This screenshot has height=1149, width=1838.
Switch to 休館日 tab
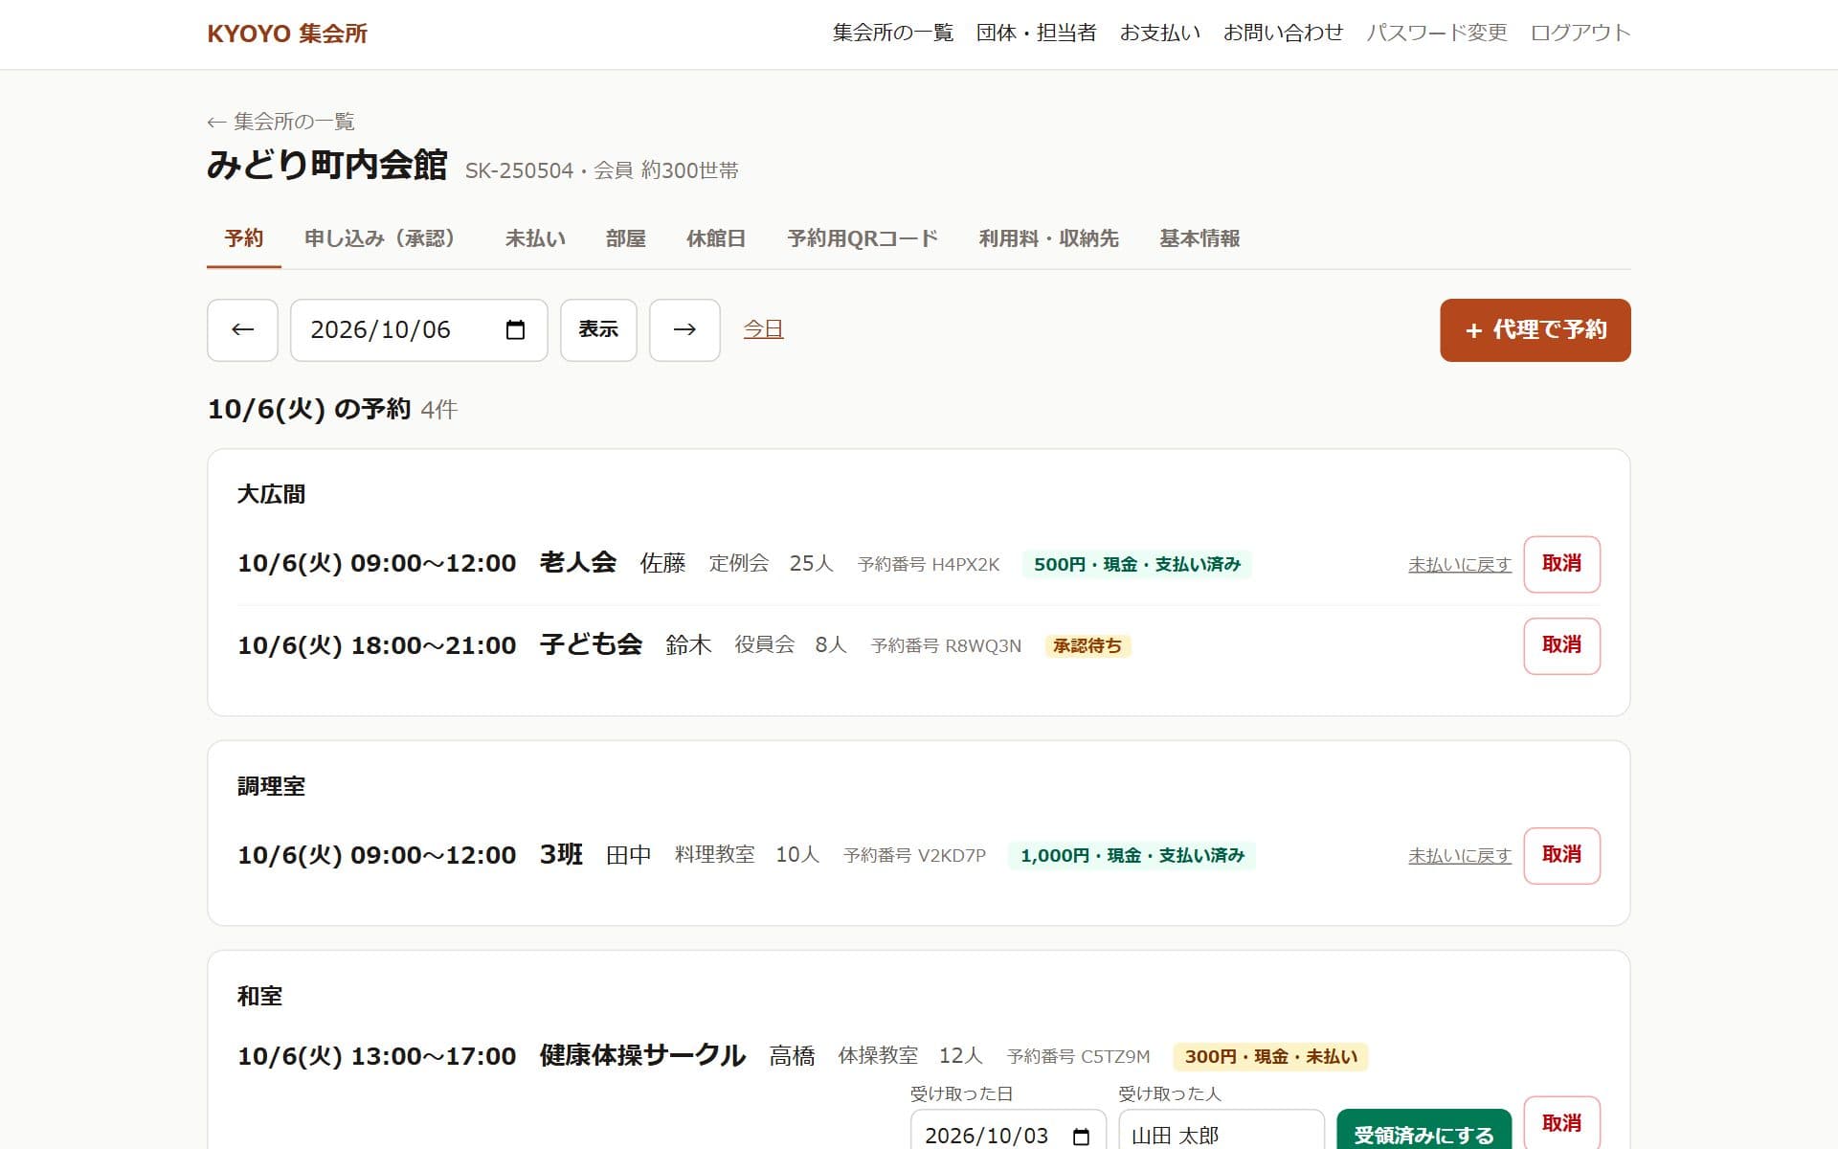[x=715, y=238]
